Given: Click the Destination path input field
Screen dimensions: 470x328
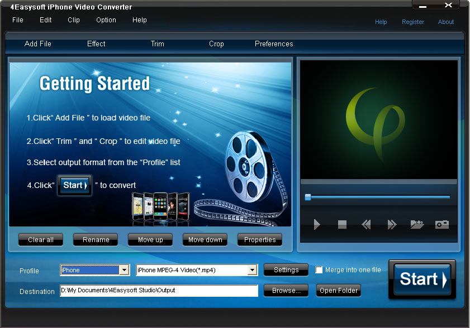Looking at the screenshot, I should tap(159, 291).
